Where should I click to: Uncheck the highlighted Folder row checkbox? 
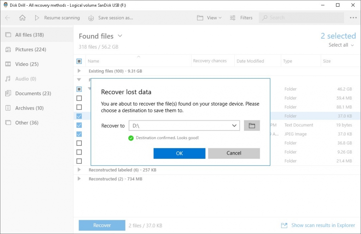(79, 116)
